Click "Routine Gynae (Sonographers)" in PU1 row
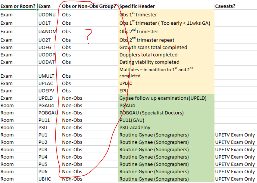The image size is (257, 183). pos(166,135)
